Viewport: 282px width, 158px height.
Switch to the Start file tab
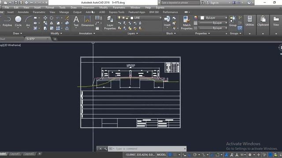click(x=3, y=39)
